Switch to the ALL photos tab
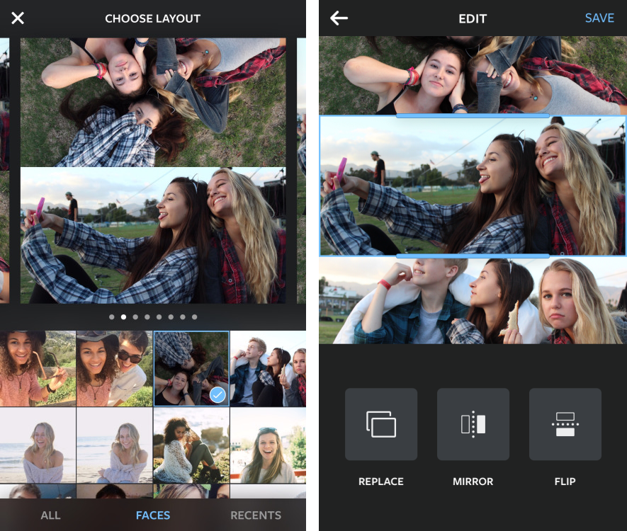The image size is (627, 531). pos(51,515)
